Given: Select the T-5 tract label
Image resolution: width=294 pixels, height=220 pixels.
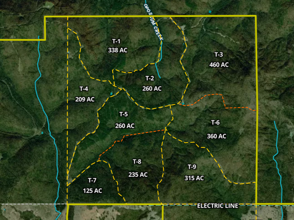Looking at the screenshot, I should 123,114.
